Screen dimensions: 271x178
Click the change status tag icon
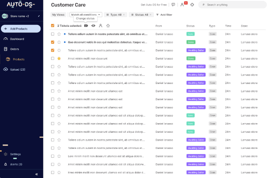pos(86,26)
